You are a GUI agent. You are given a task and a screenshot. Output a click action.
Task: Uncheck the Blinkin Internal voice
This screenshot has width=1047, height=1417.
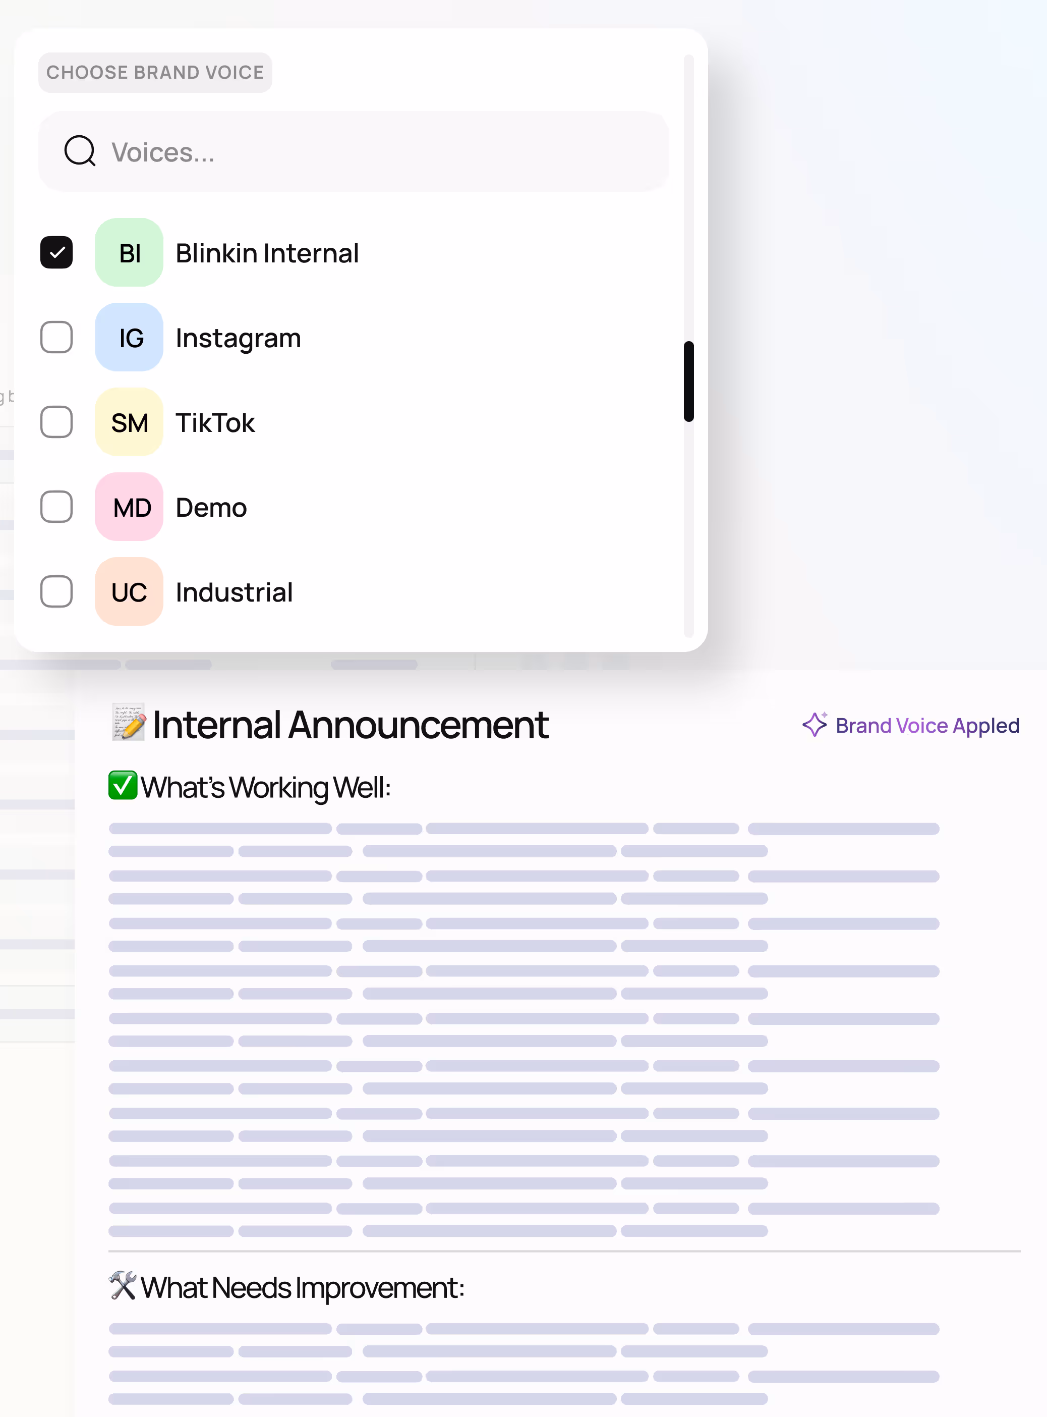click(x=56, y=252)
